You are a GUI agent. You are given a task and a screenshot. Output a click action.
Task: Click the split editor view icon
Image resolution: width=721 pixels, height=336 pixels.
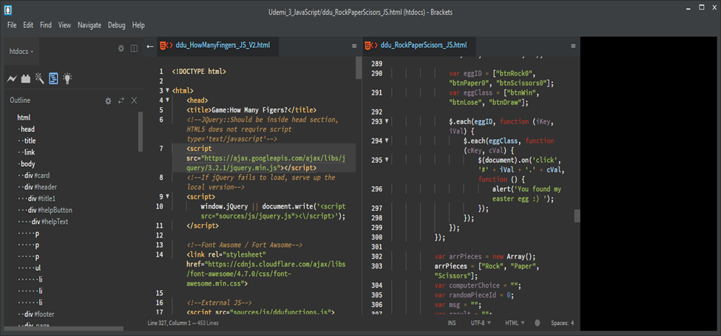134,49
